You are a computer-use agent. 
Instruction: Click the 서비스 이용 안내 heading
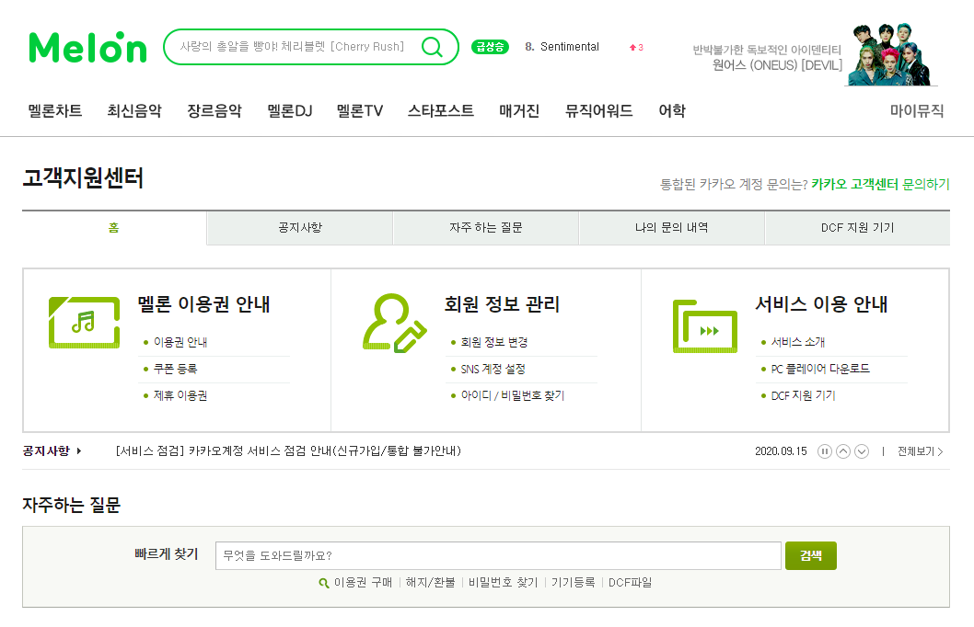821,304
